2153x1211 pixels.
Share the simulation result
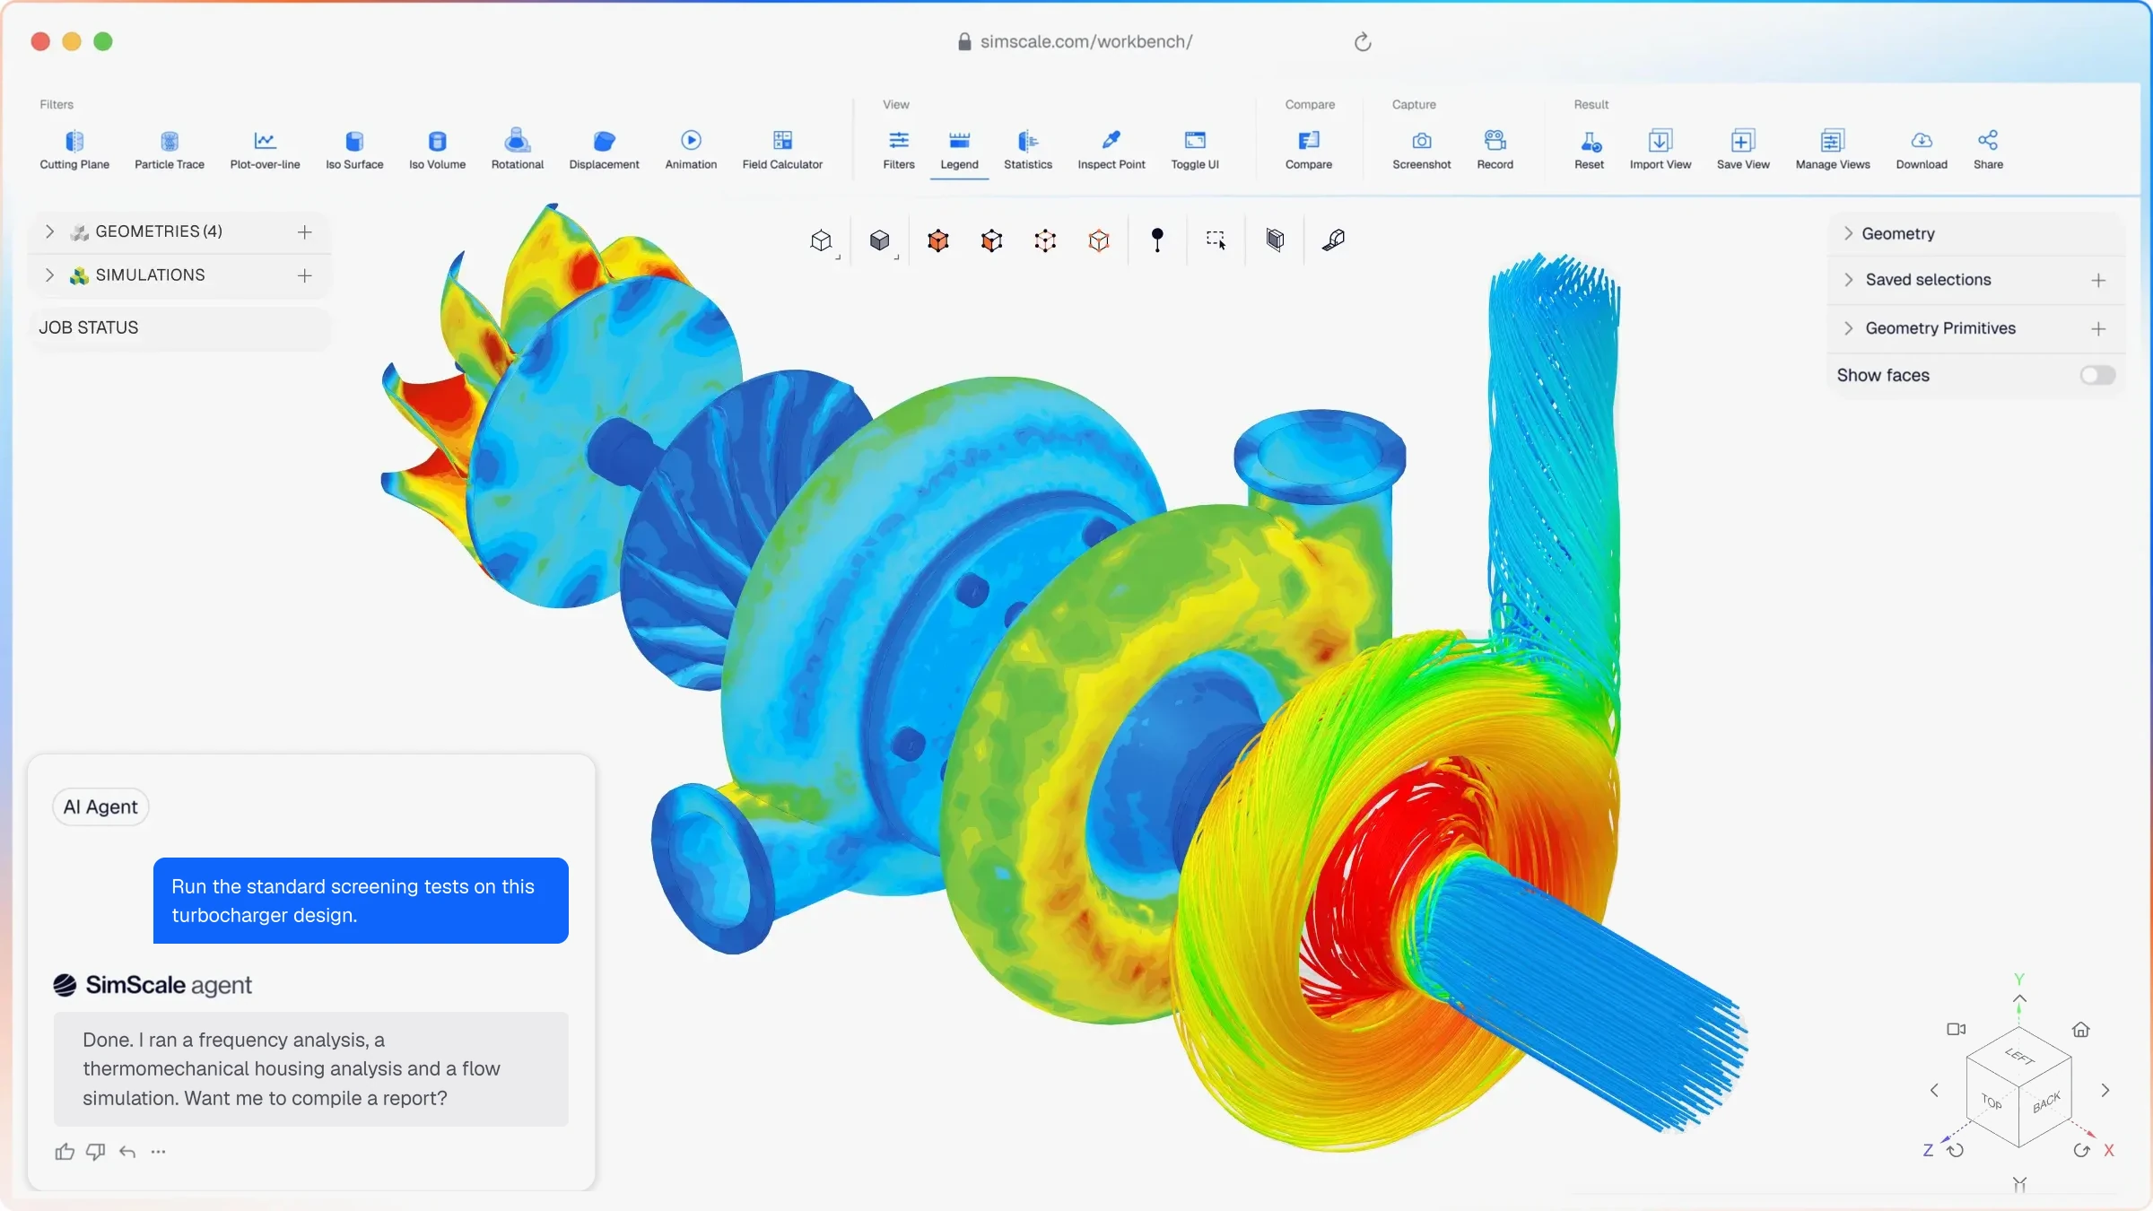coord(1988,150)
